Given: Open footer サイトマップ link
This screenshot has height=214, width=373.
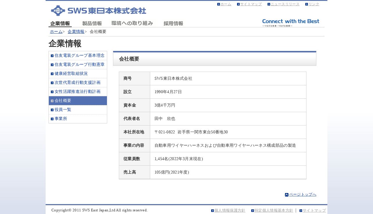Looking at the screenshot, I should (314, 210).
